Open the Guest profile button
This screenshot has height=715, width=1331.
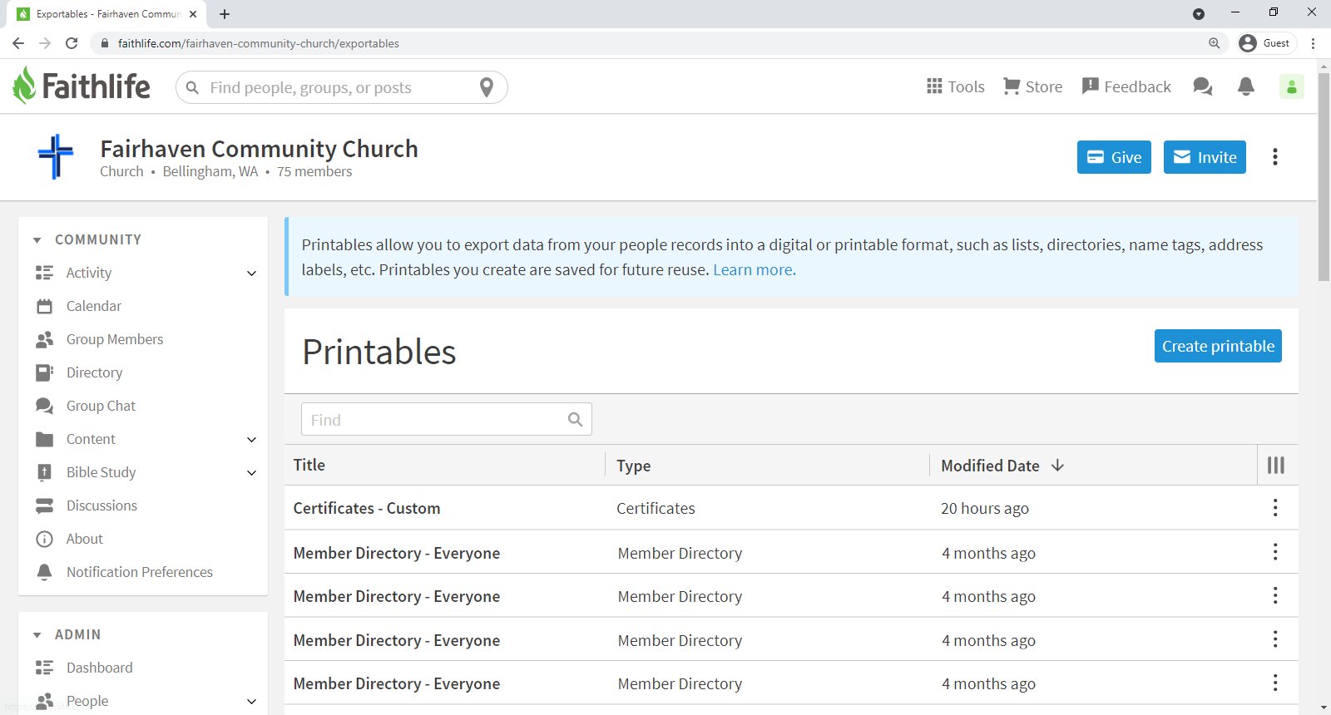pos(1266,43)
